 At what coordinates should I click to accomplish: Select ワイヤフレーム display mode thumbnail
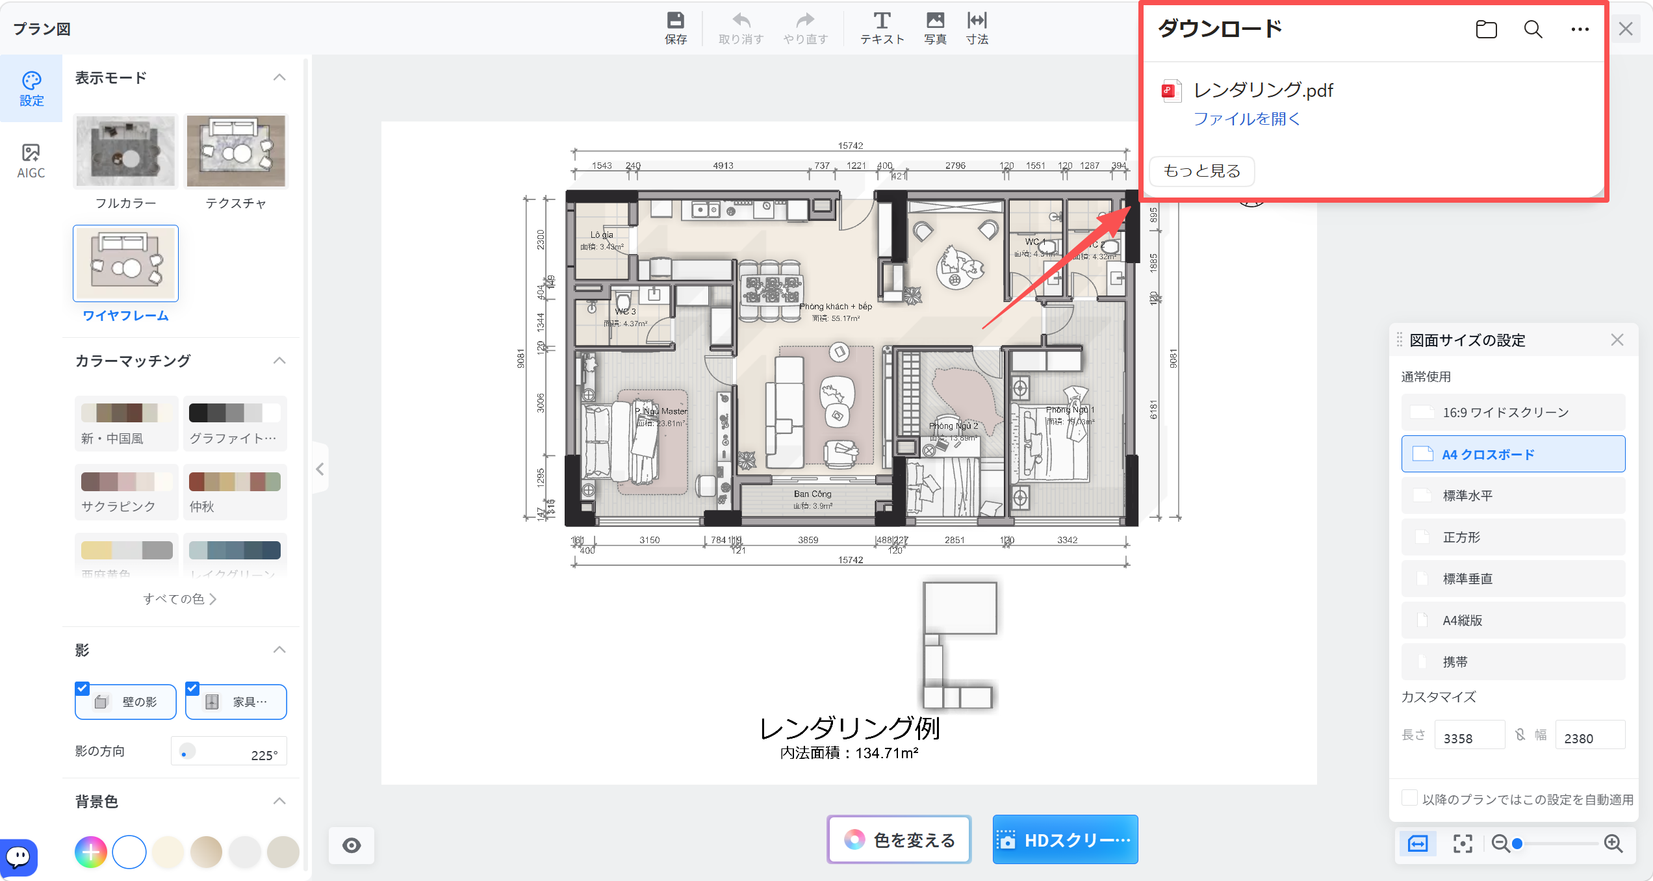[125, 263]
